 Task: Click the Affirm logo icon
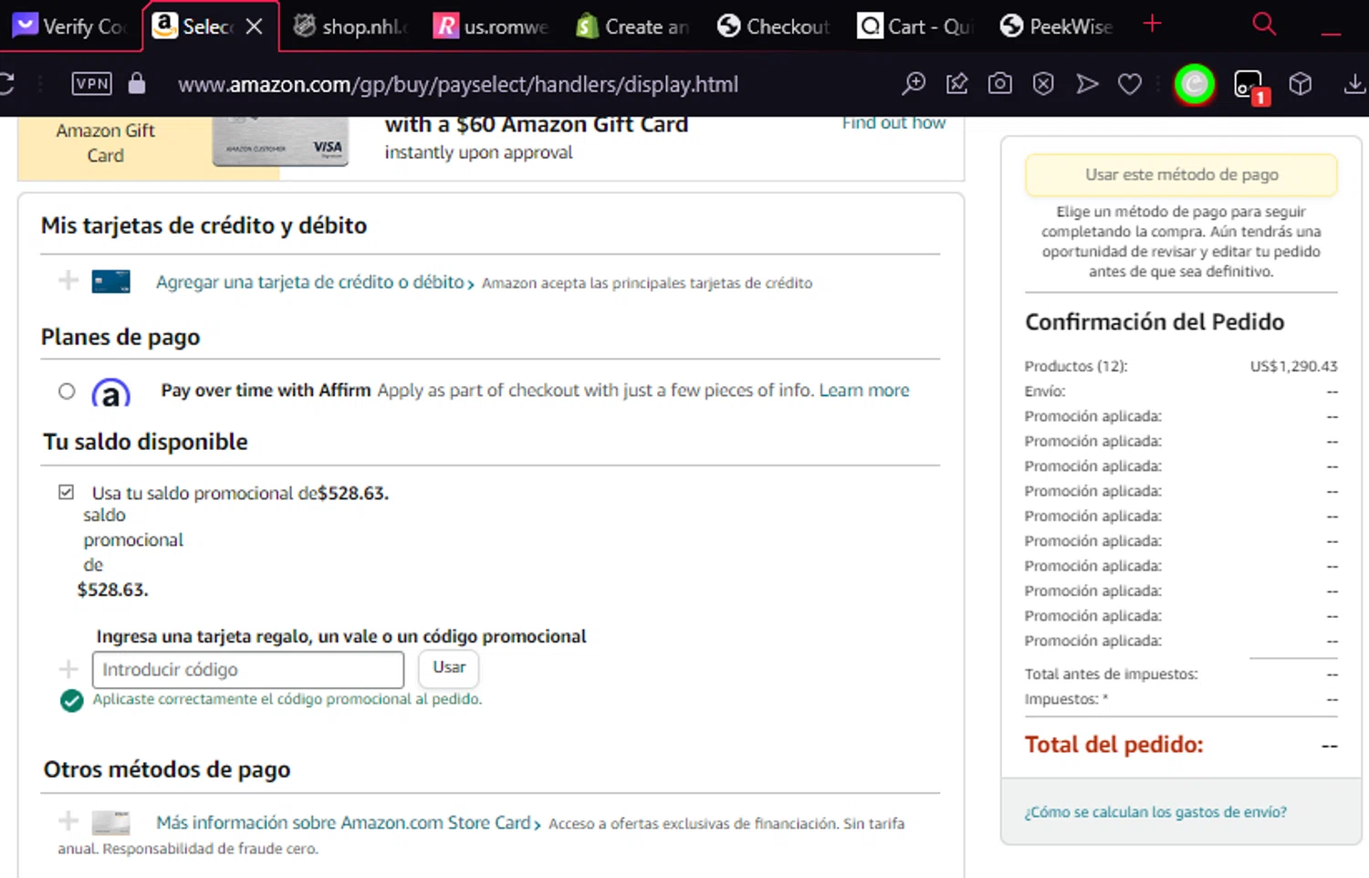point(111,392)
